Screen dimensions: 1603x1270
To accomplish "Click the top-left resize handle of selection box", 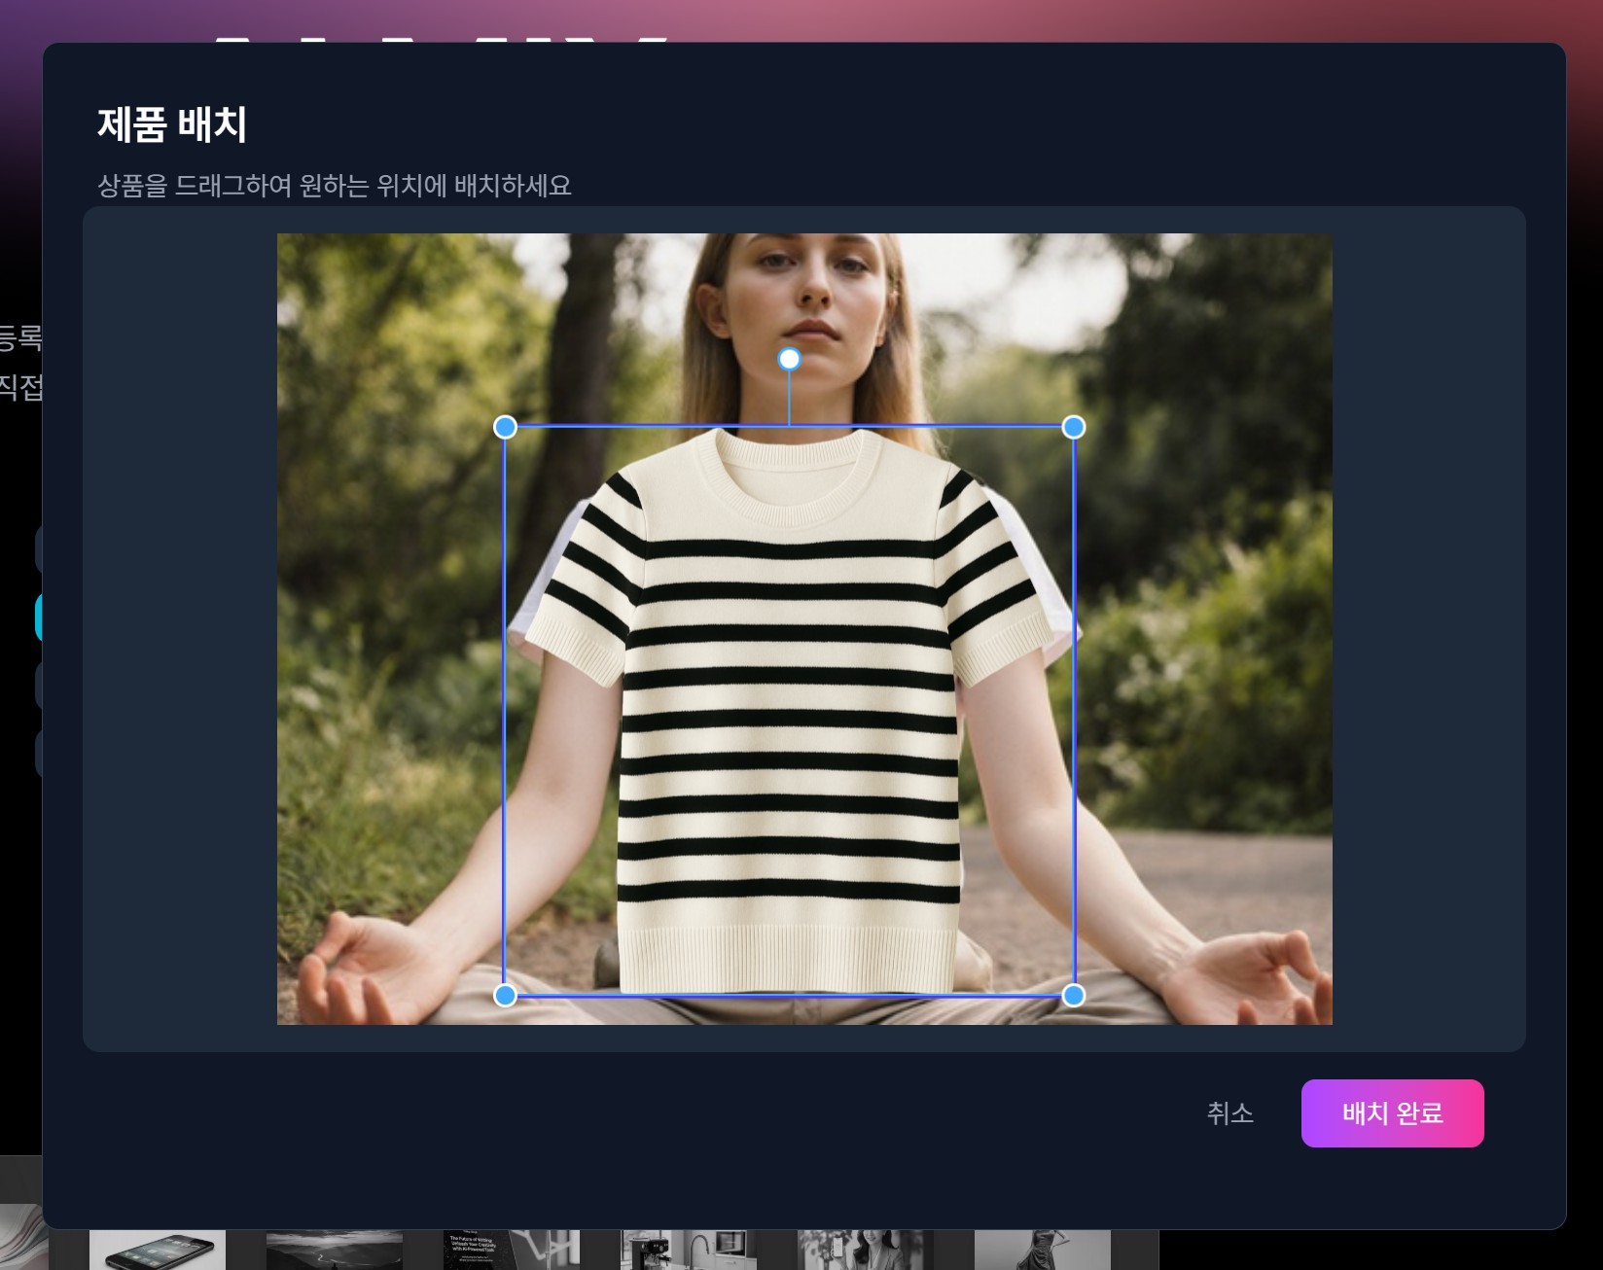I will pyautogui.click(x=505, y=427).
